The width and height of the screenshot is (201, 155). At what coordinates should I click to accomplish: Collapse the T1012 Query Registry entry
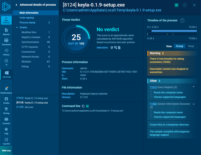(193, 87)
